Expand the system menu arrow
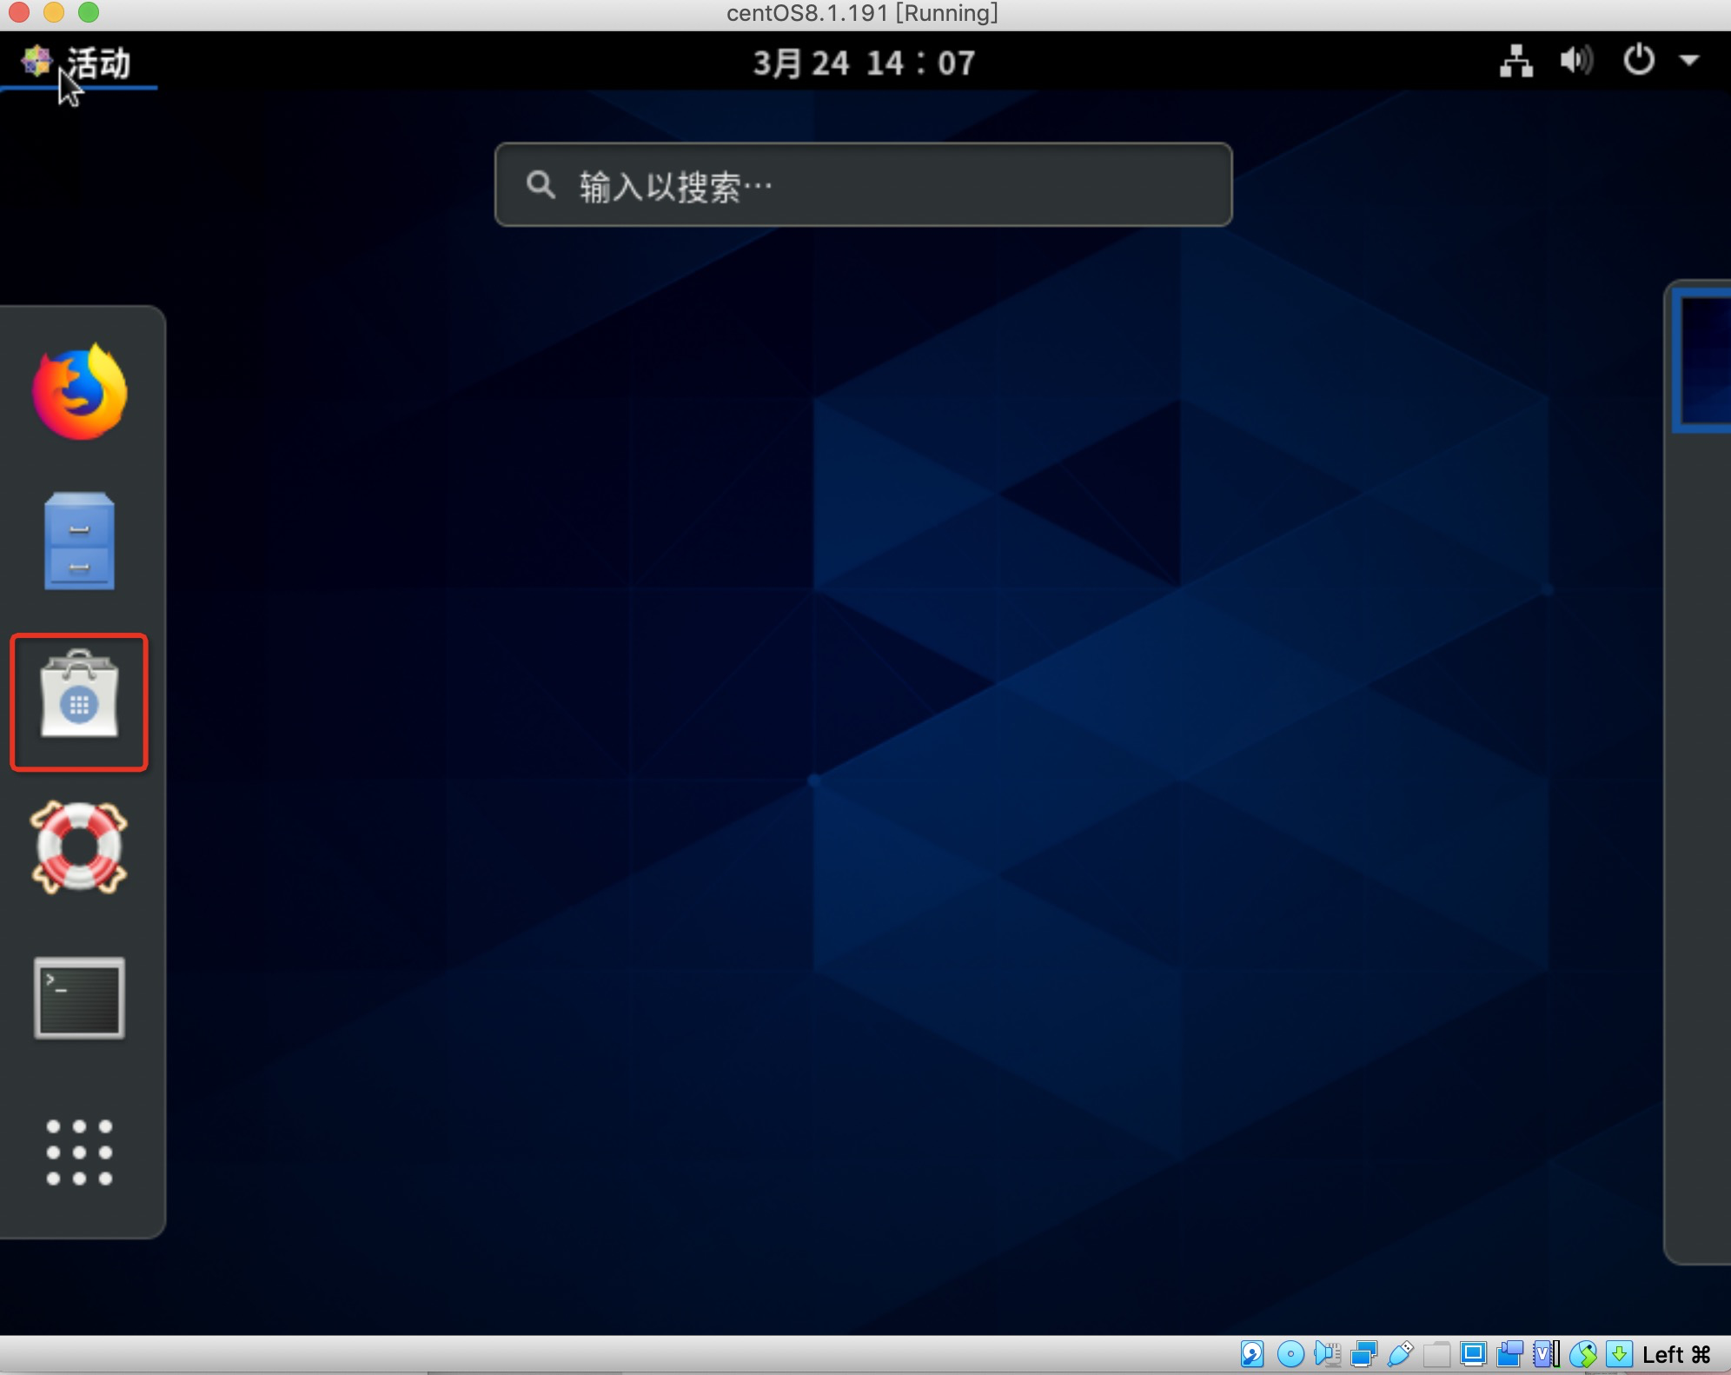 tap(1689, 61)
